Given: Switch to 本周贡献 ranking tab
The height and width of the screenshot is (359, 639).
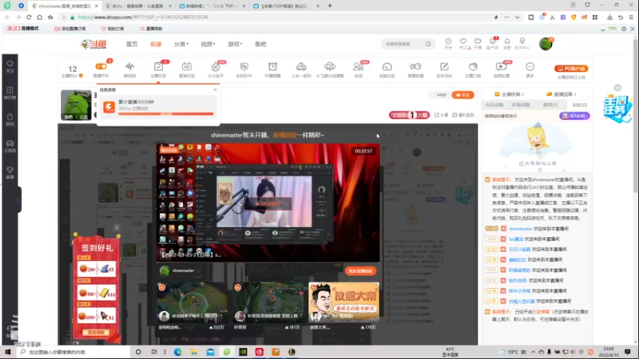Looking at the screenshot, I should pyautogui.click(x=521, y=105).
